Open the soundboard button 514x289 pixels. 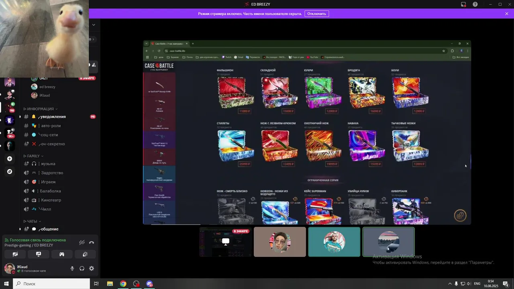[x=85, y=254]
